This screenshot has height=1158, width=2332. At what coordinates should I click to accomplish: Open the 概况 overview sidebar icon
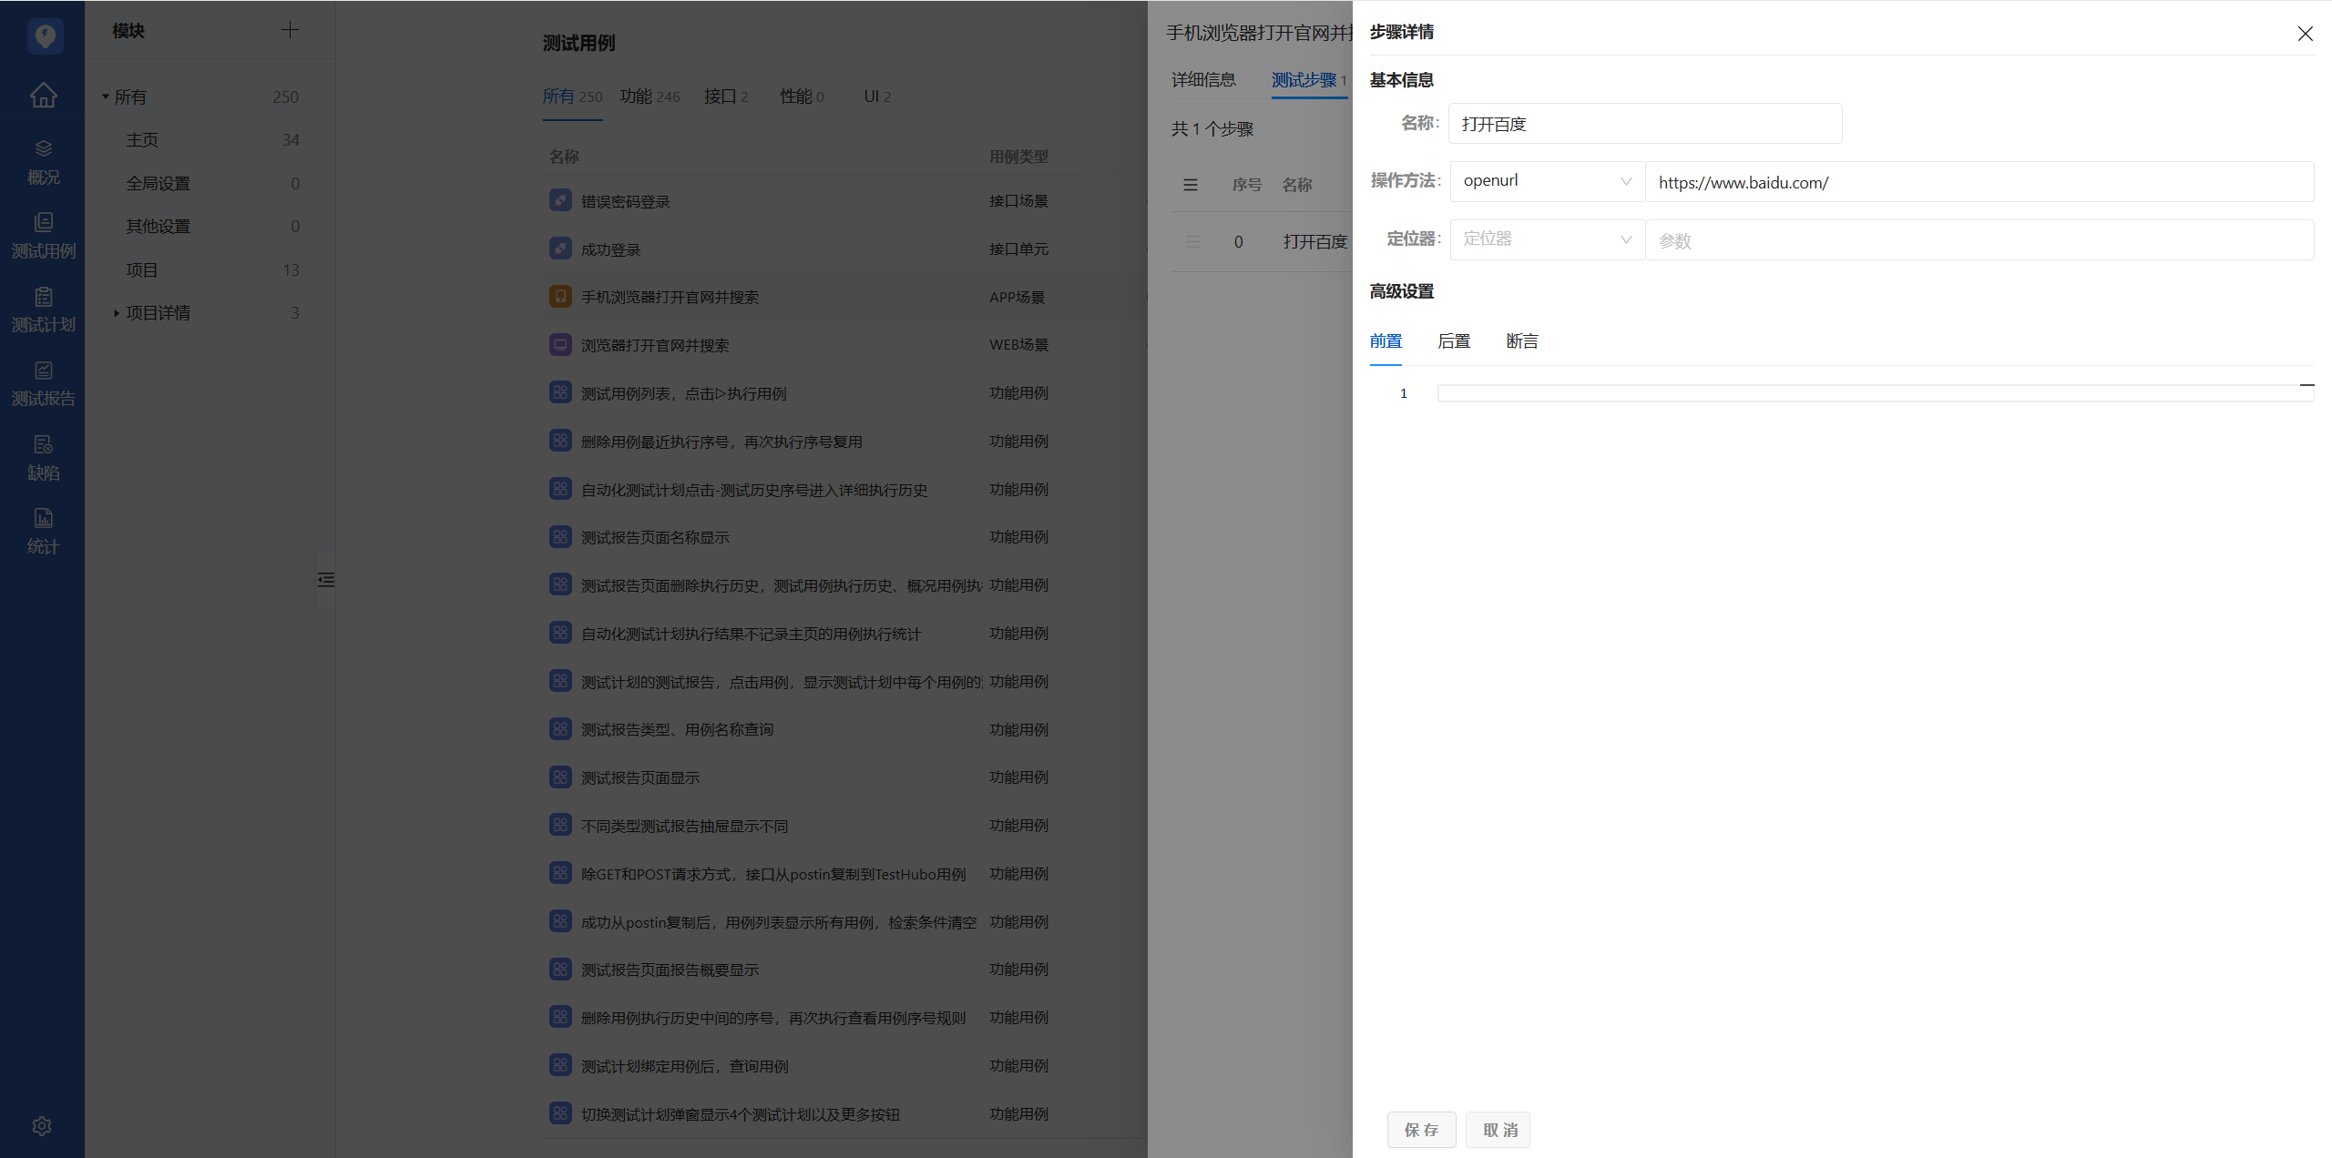click(43, 161)
